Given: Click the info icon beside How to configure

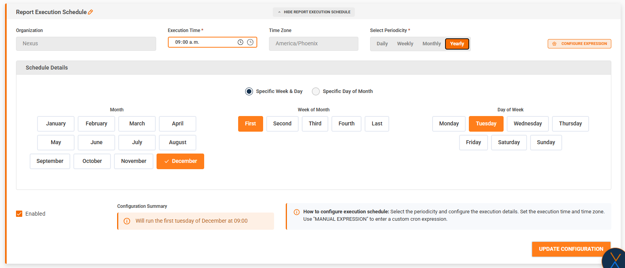Looking at the screenshot, I should pyautogui.click(x=297, y=212).
